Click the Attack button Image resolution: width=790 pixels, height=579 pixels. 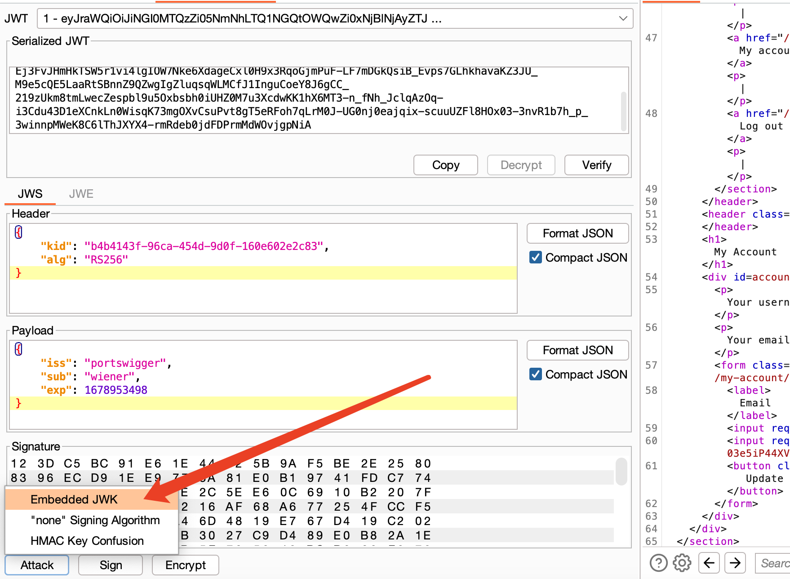37,565
